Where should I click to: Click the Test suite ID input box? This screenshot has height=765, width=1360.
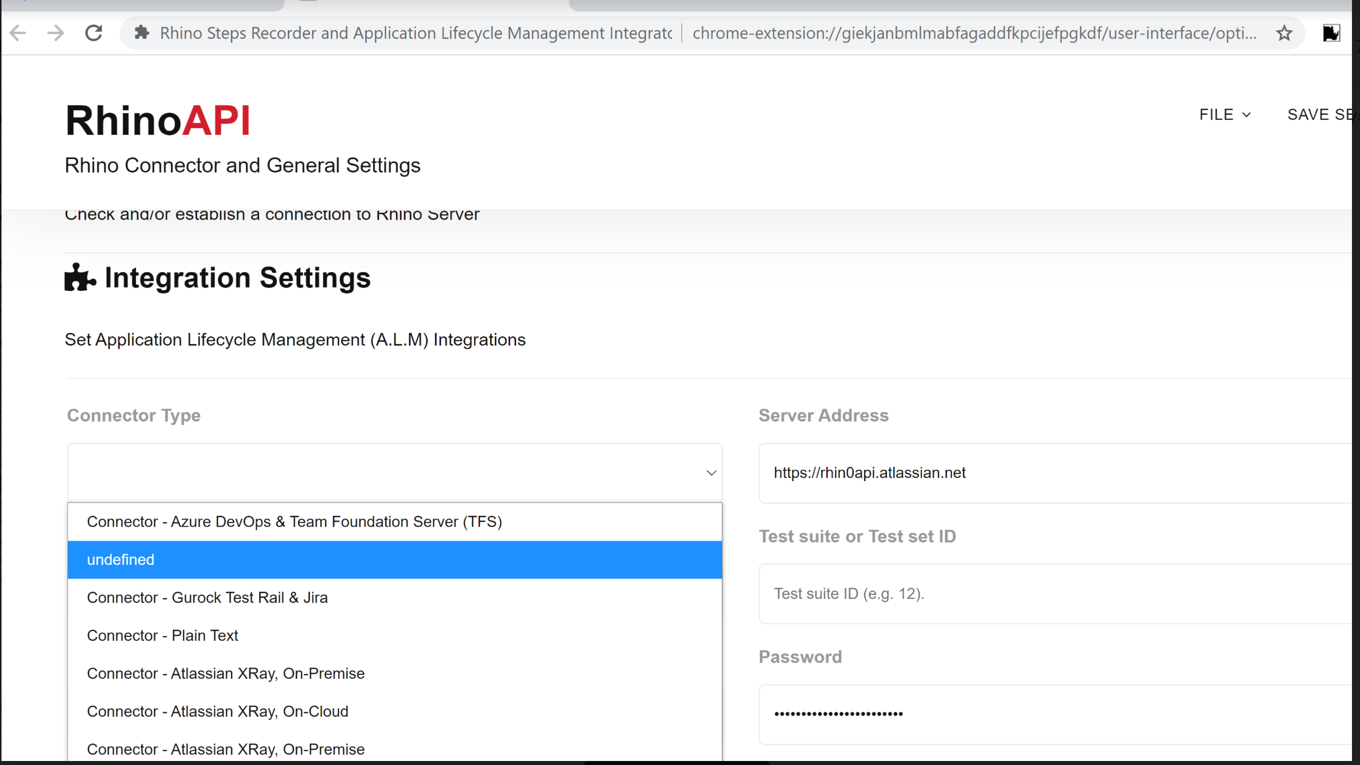(1003, 594)
